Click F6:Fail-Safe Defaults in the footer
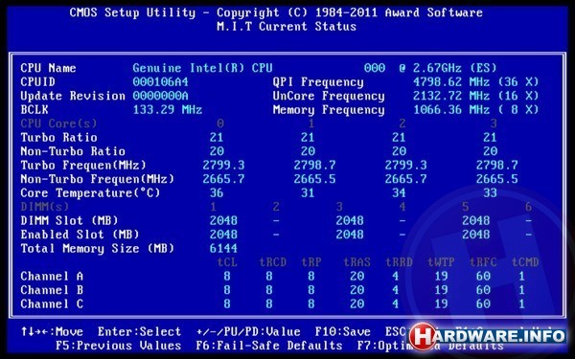Screen dimensions: 575x359 click(x=269, y=346)
